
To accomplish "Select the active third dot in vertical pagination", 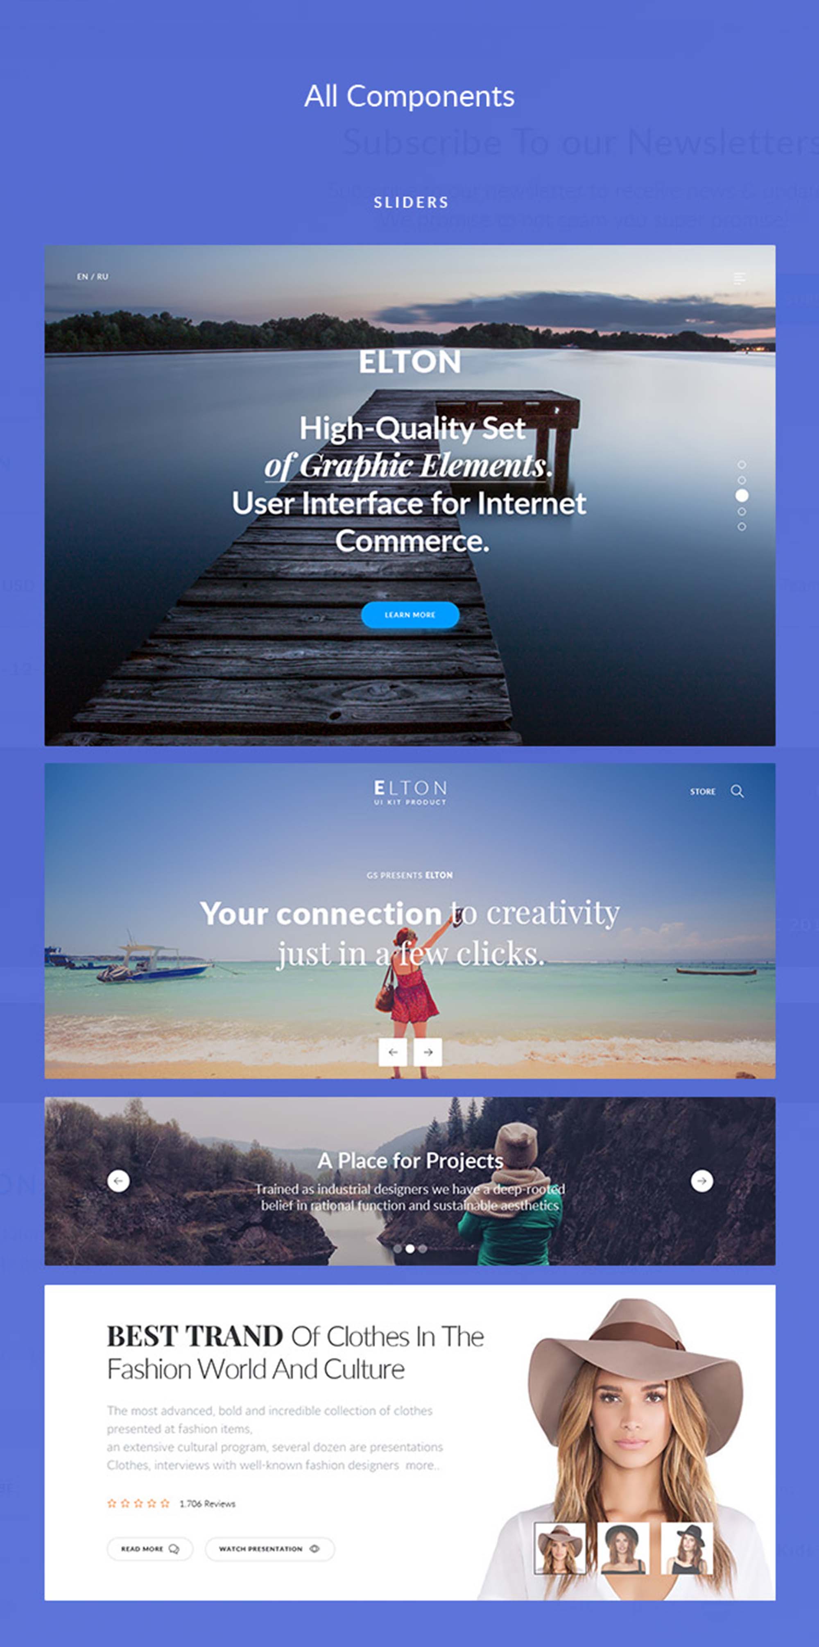I will tap(742, 495).
